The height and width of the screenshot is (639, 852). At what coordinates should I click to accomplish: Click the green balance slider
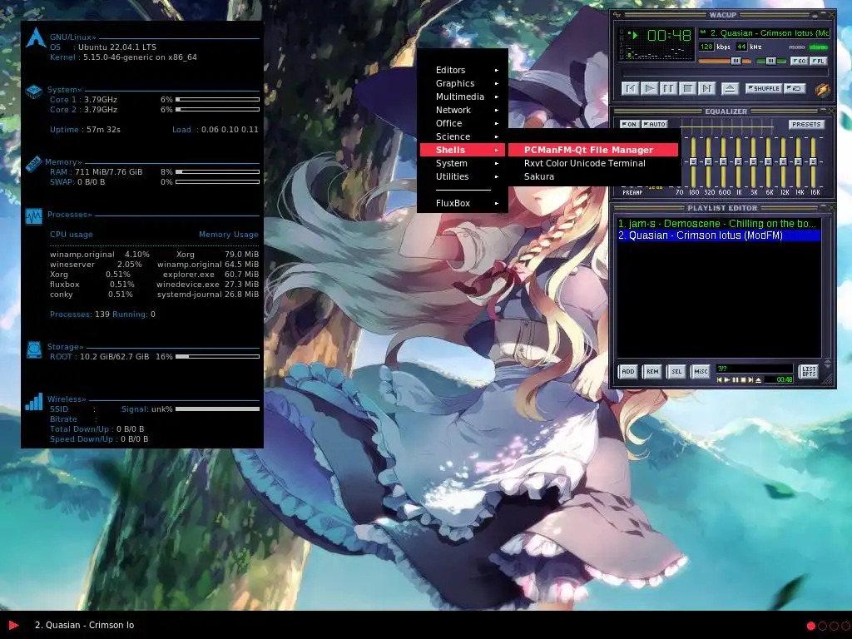(770, 62)
